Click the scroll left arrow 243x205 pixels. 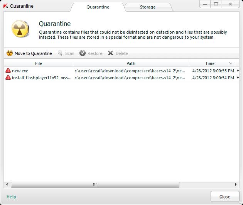[7, 184]
